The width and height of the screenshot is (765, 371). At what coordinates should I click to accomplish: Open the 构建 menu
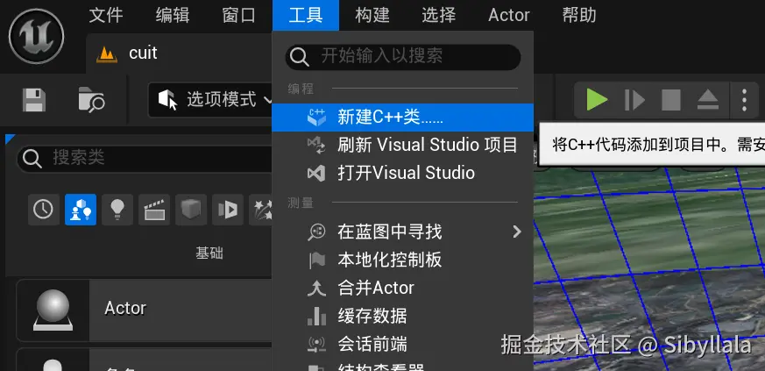point(372,15)
